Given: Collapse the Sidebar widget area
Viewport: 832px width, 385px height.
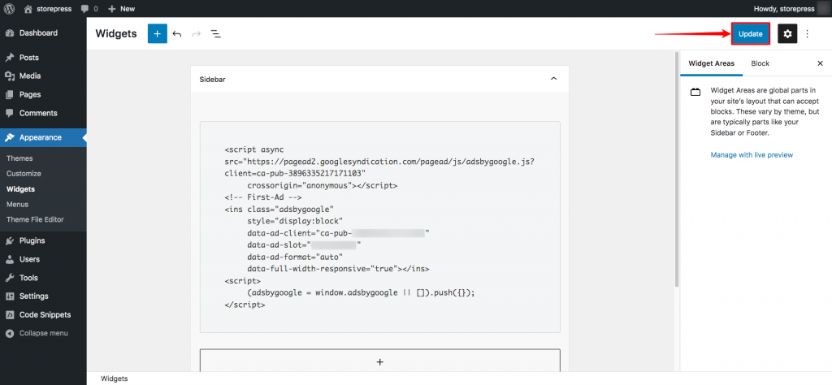Looking at the screenshot, I should (553, 79).
